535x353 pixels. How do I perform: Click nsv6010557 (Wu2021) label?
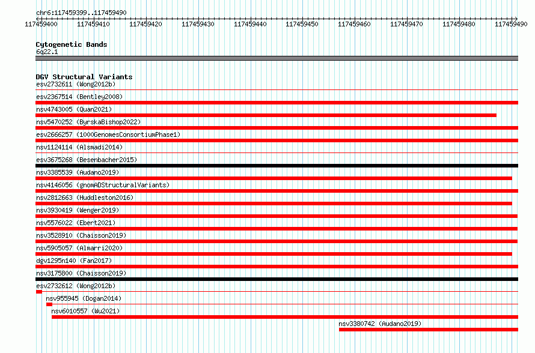click(85, 311)
